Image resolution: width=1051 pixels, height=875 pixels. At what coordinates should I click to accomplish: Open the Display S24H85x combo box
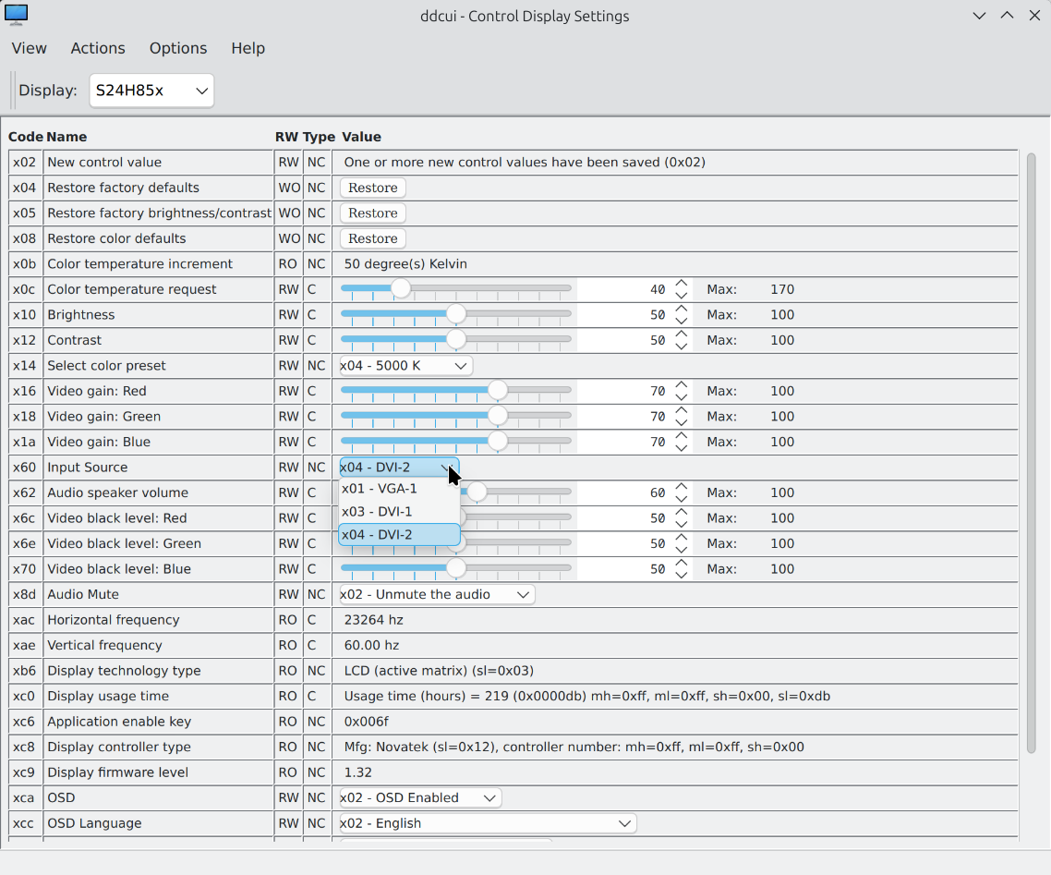151,91
